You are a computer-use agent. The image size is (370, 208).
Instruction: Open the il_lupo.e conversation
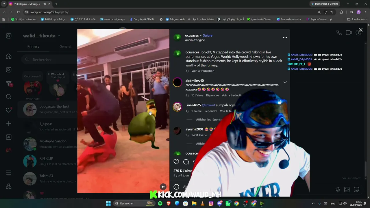coord(47,127)
